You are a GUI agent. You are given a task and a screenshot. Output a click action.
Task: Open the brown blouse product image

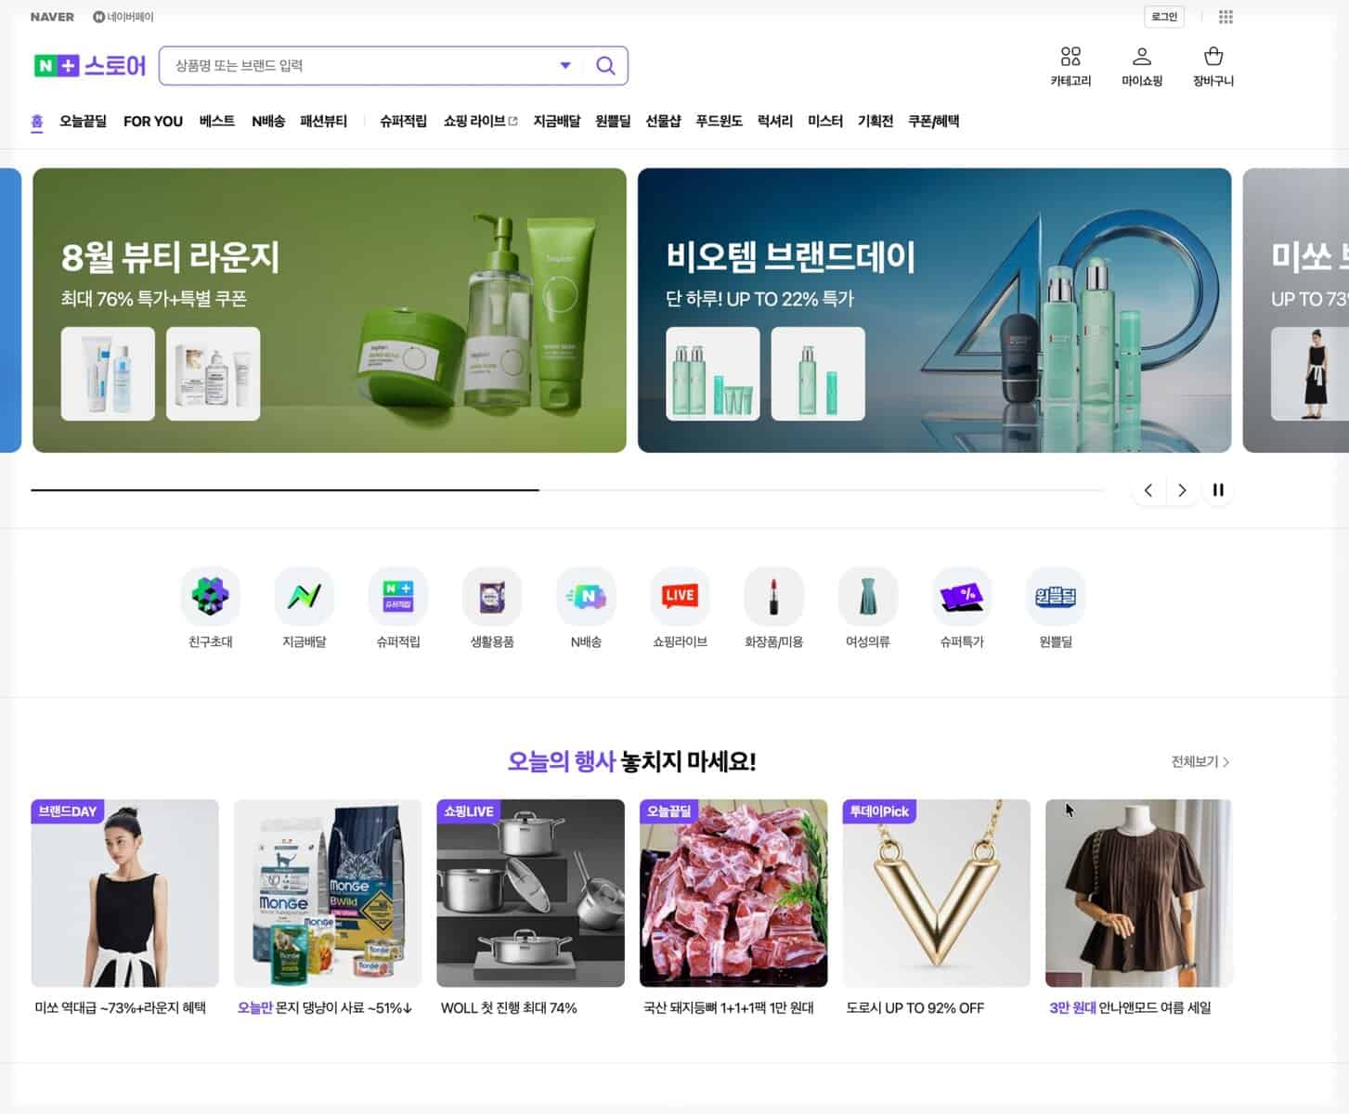point(1139,893)
